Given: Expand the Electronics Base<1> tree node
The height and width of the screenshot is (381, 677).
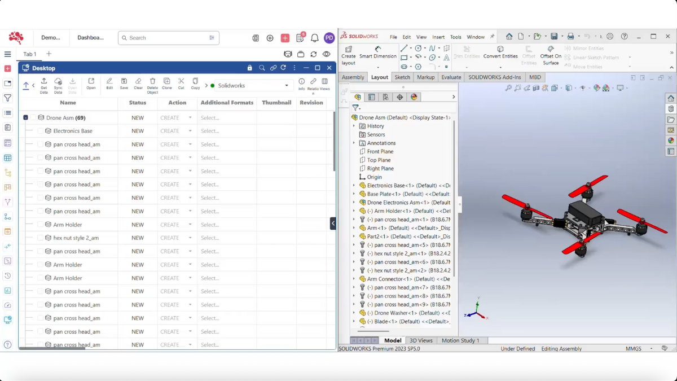Looking at the screenshot, I should point(354,186).
